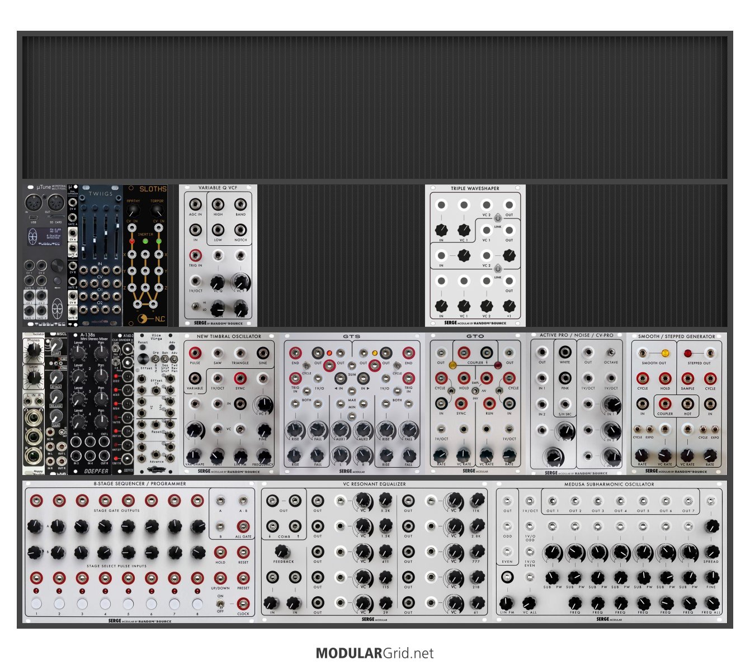Push stage button 4 on the sequencer
750x665 pixels.
click(105, 604)
